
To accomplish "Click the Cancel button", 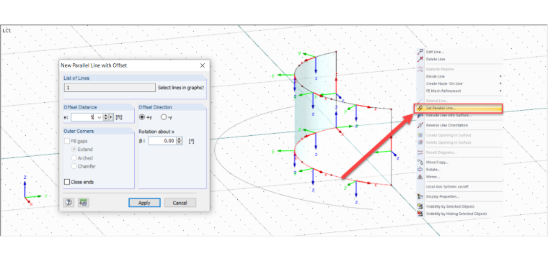I will click(180, 203).
